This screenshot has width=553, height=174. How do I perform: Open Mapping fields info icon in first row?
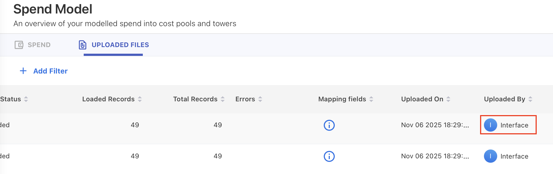click(329, 125)
